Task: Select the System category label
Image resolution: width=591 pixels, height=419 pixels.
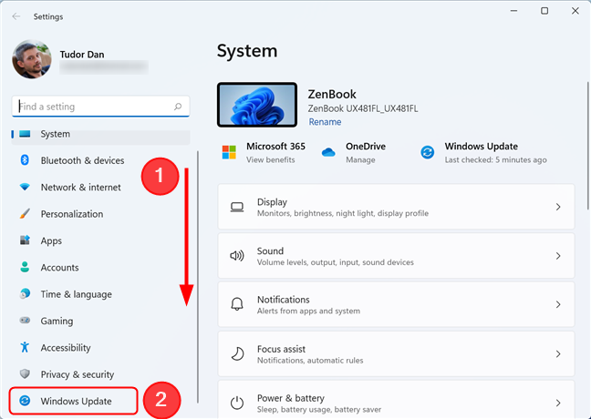Action: pyautogui.click(x=56, y=134)
